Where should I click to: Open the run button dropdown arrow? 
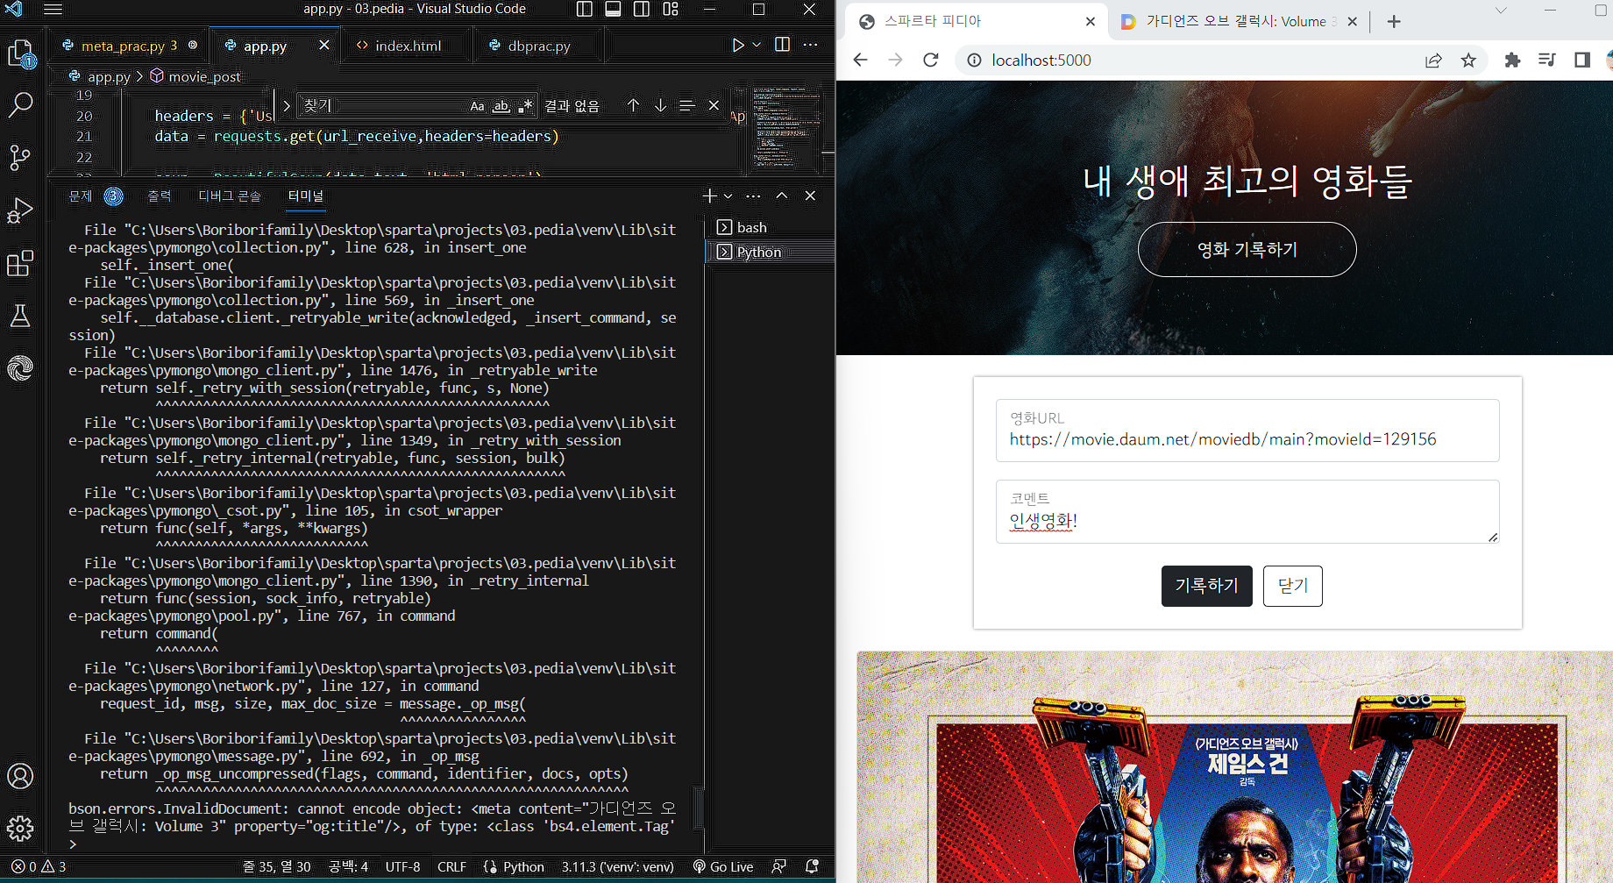click(x=757, y=46)
